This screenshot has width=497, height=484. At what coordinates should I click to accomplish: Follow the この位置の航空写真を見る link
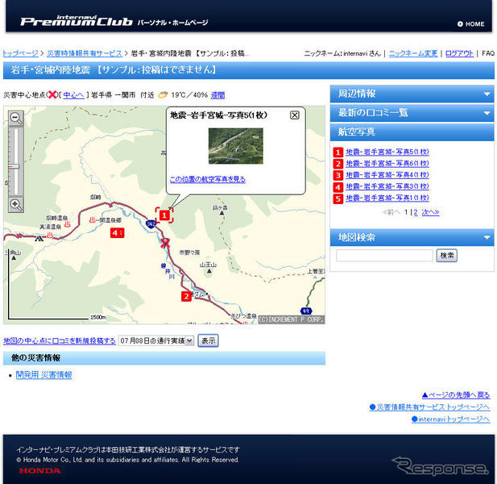point(208,179)
